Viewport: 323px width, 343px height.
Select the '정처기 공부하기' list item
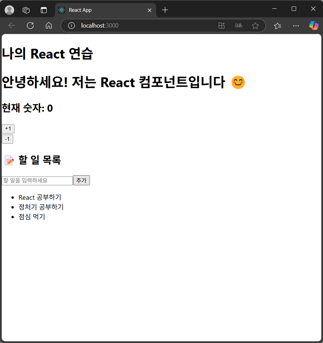coord(41,207)
